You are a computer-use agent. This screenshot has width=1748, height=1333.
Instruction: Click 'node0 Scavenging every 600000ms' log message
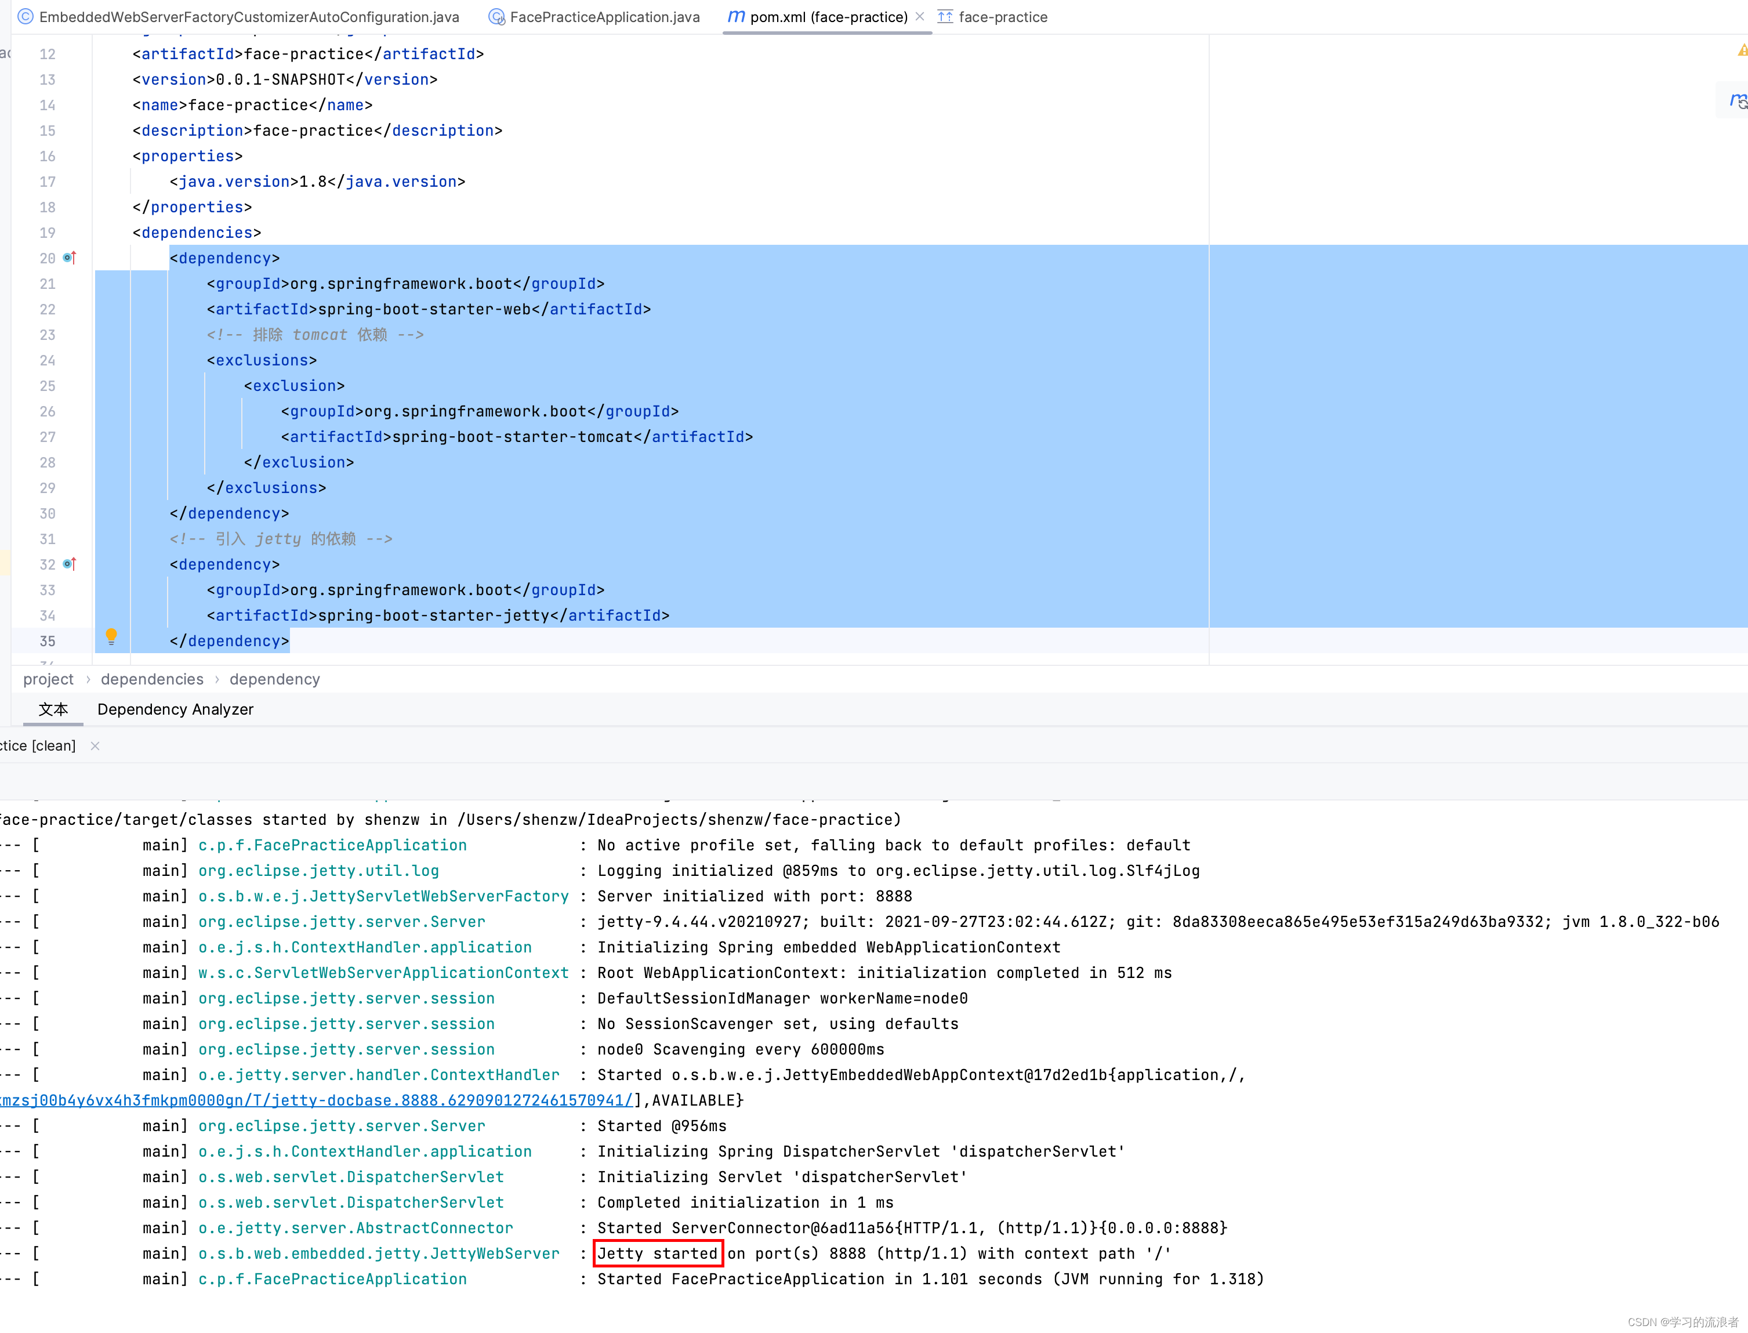pyautogui.click(x=741, y=1050)
